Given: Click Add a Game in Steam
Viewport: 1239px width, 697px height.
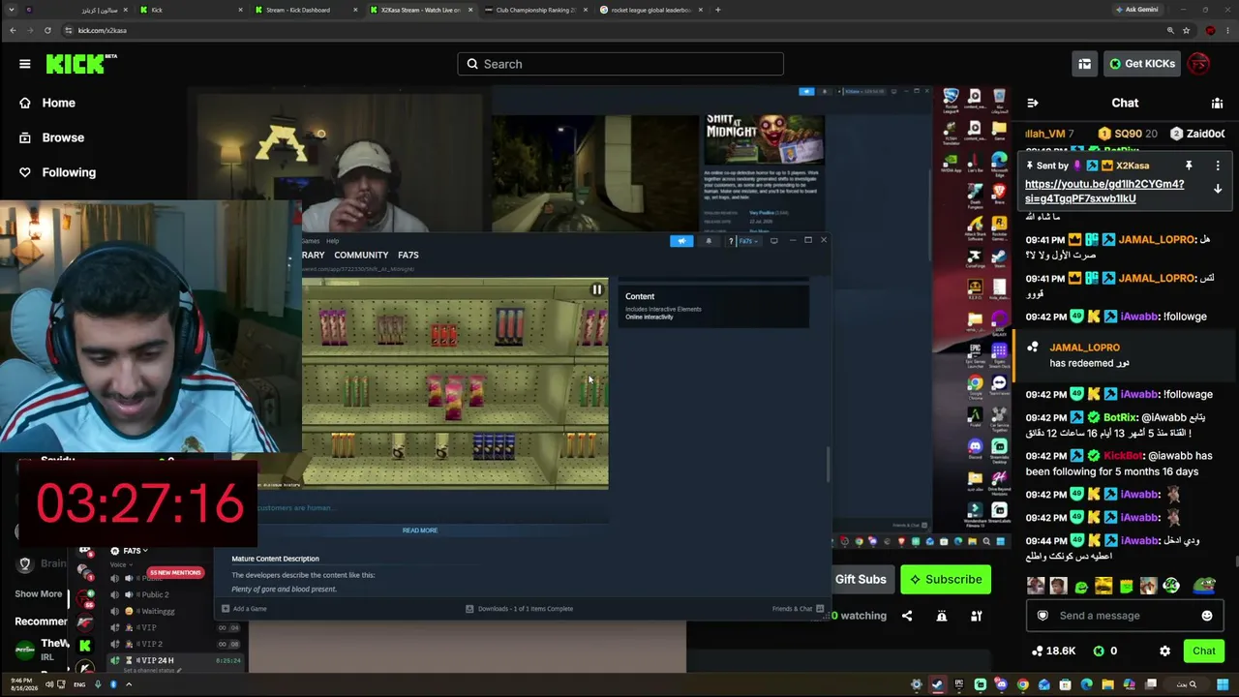Looking at the screenshot, I should tap(244, 609).
